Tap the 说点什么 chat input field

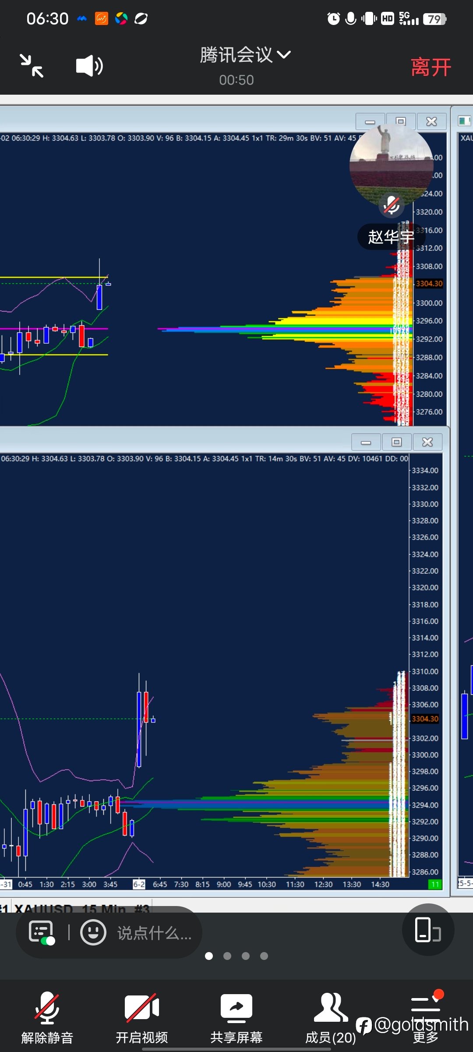(x=154, y=933)
